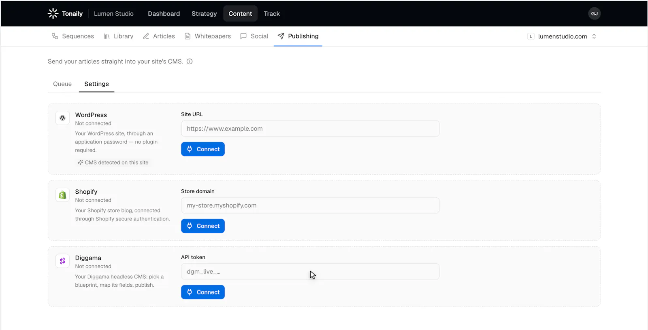
Task: Switch to the Social tab
Action: (x=254, y=36)
